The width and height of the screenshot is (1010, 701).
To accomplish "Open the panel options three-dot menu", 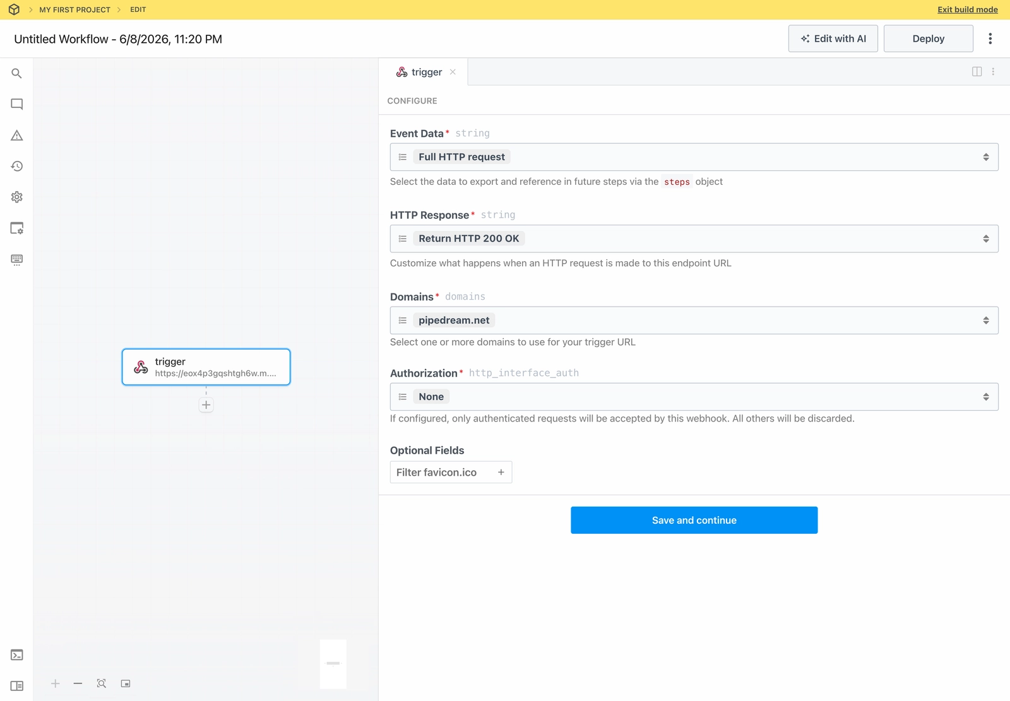I will [993, 72].
